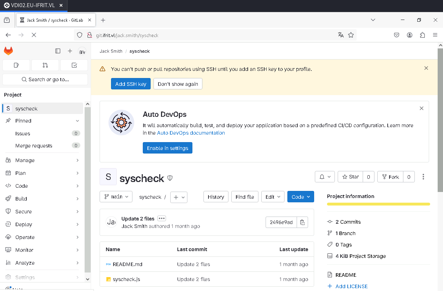The image size is (443, 291).
Task: Open the Pocket save icon
Action: [x=397, y=35]
